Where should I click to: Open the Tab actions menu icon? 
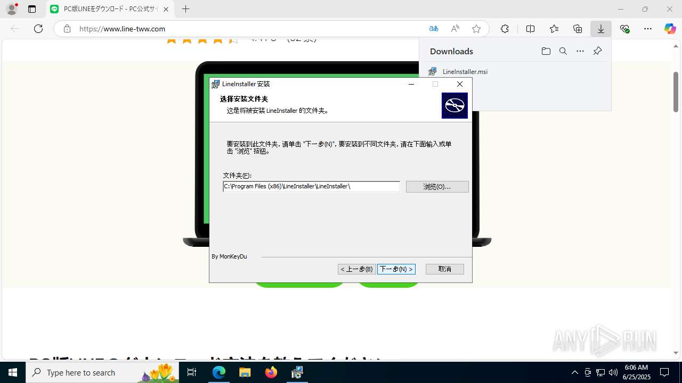click(32, 9)
